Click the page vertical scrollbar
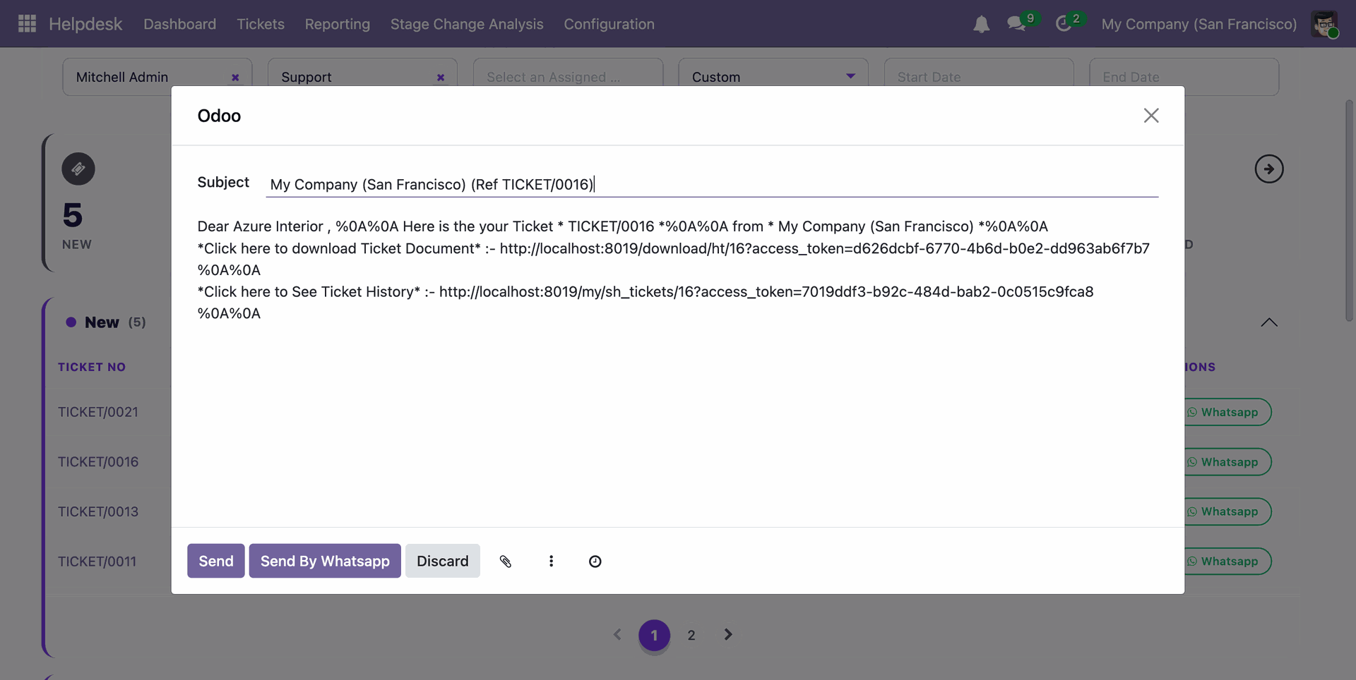This screenshot has height=680, width=1356. pyautogui.click(x=1349, y=212)
